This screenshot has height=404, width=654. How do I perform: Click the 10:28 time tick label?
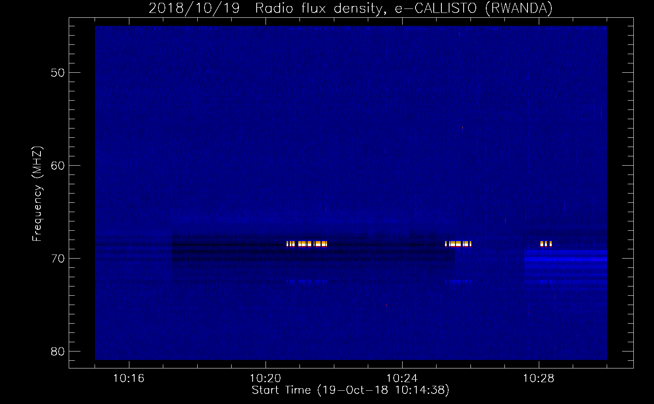point(538,379)
